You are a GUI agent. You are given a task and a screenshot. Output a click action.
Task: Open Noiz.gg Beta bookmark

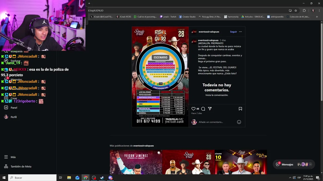point(210,17)
